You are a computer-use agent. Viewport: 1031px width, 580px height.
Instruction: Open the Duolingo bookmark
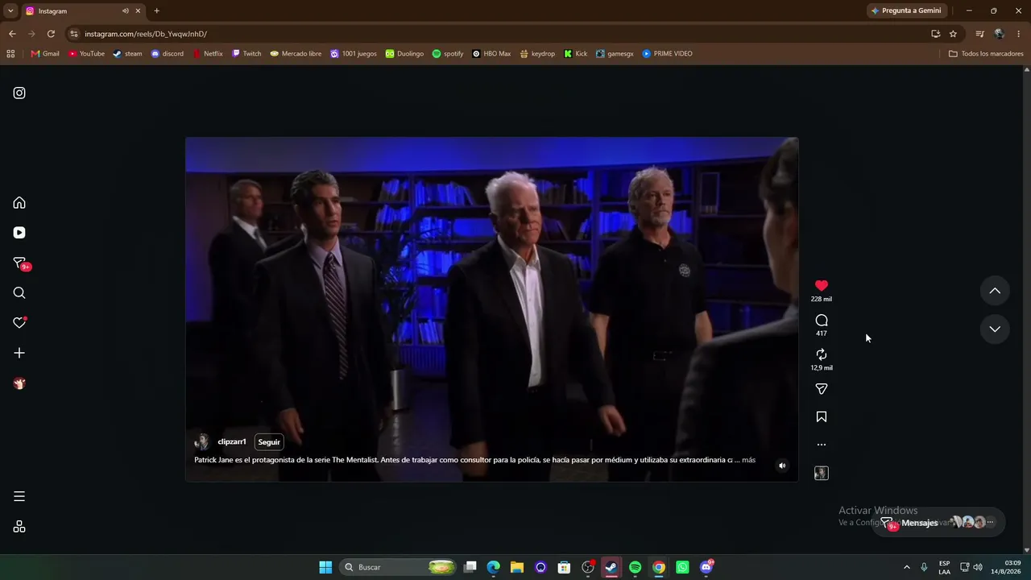tap(404, 54)
